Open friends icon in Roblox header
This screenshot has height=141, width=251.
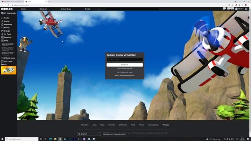(x=232, y=9)
